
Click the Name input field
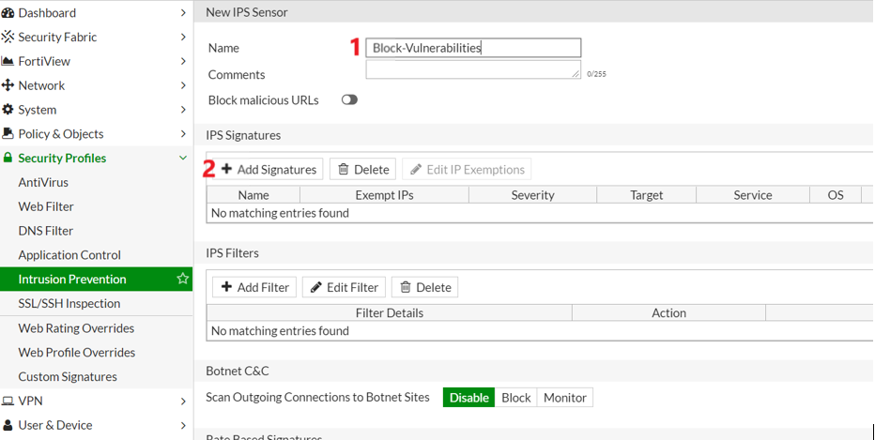473,48
